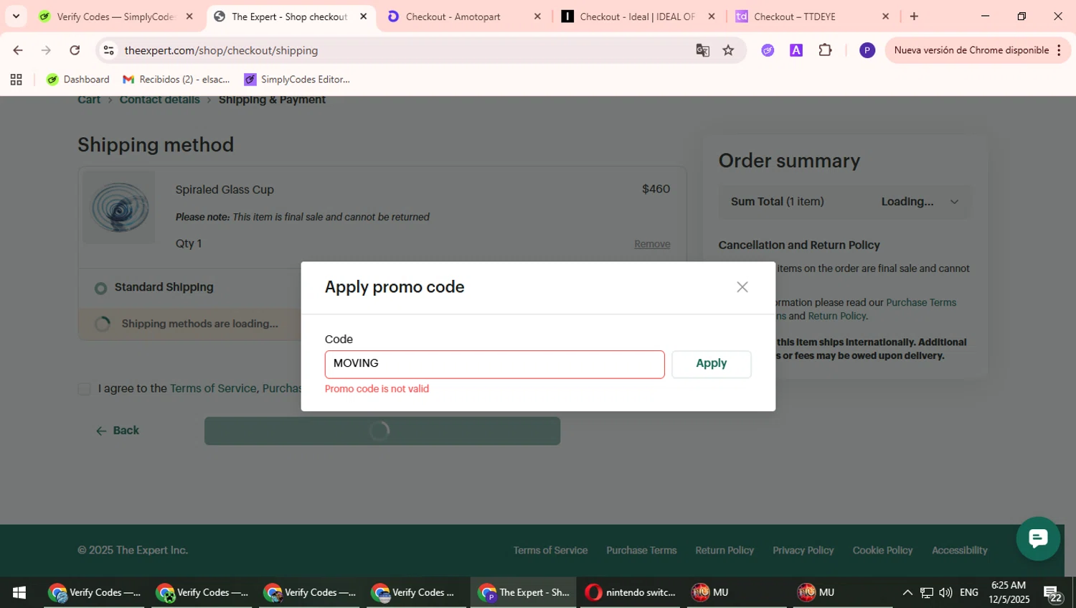Open the Terms of Service link in agreement
The width and height of the screenshot is (1076, 608).
(213, 388)
